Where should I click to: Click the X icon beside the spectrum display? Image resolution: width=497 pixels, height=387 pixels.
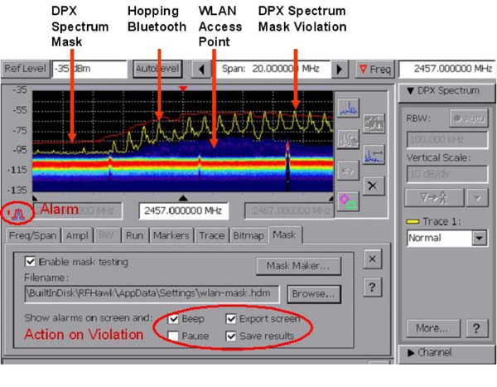pos(373,186)
